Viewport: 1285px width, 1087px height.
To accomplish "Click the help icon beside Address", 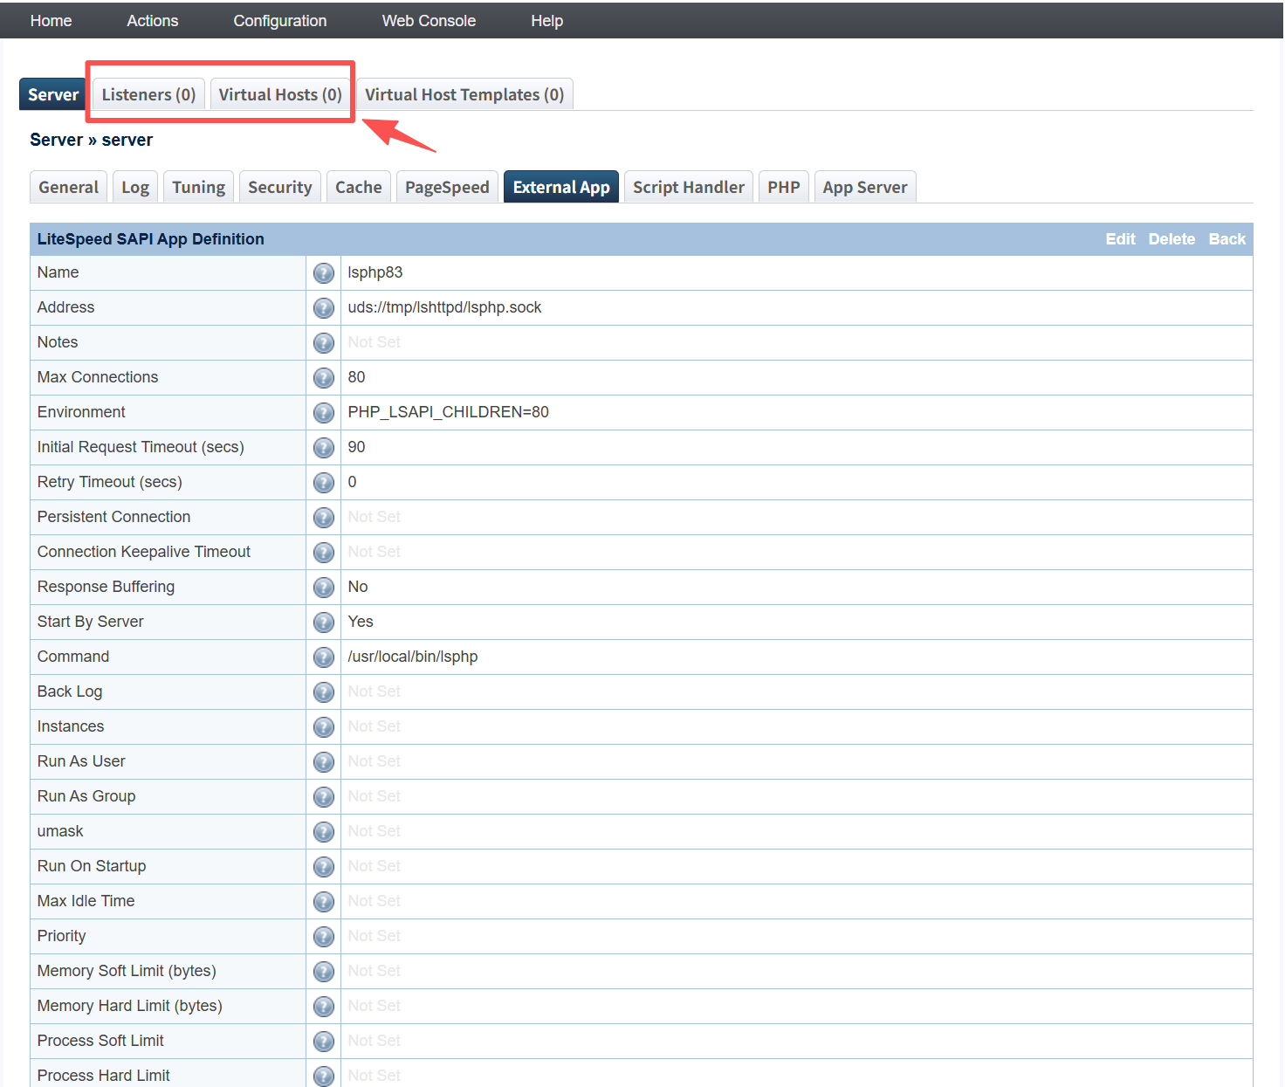I will pyautogui.click(x=323, y=308).
